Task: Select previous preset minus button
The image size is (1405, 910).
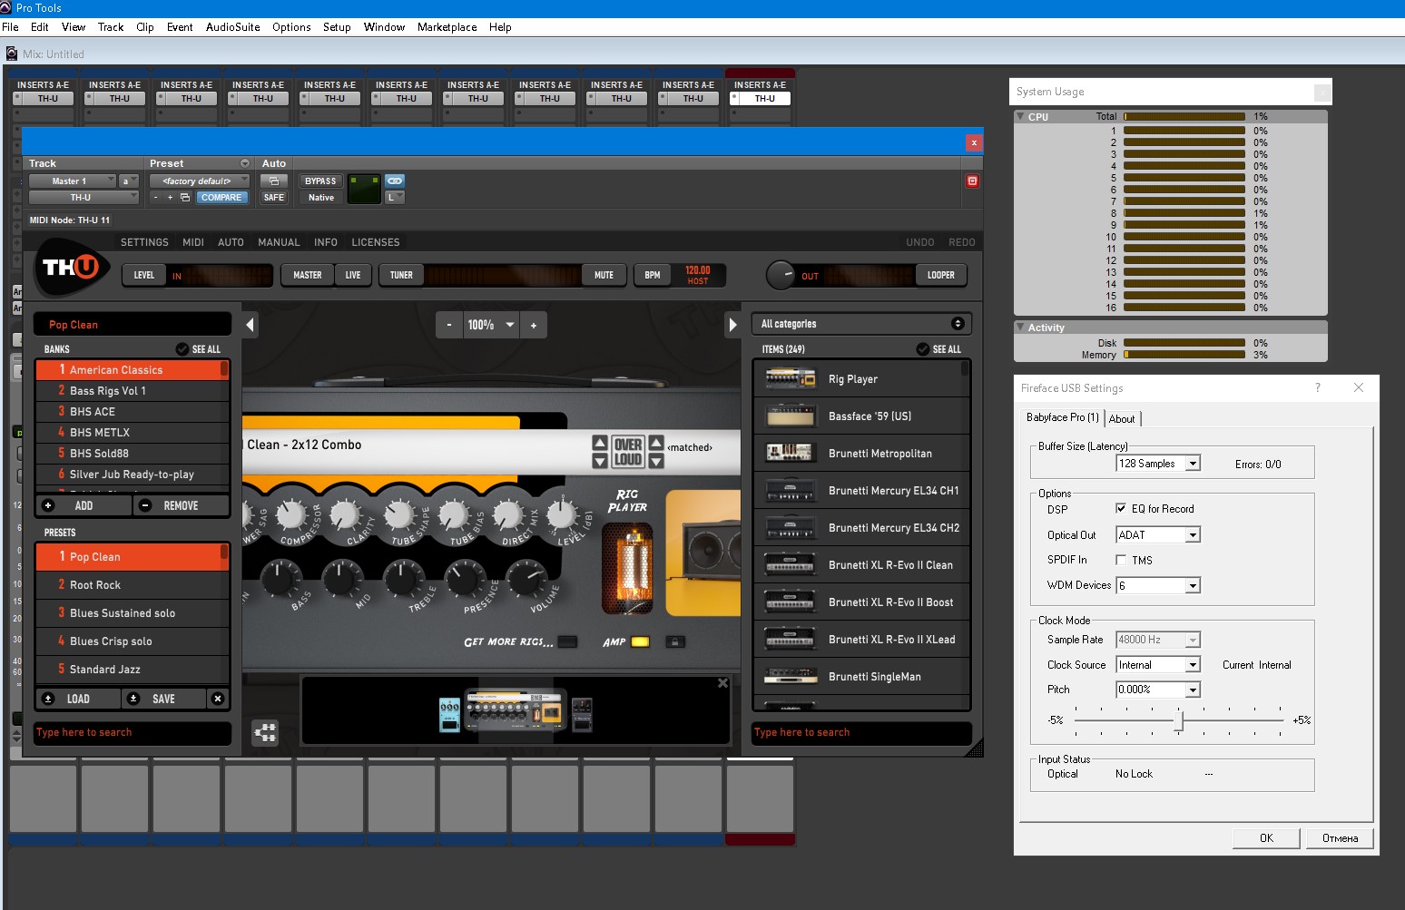Action: tap(155, 197)
